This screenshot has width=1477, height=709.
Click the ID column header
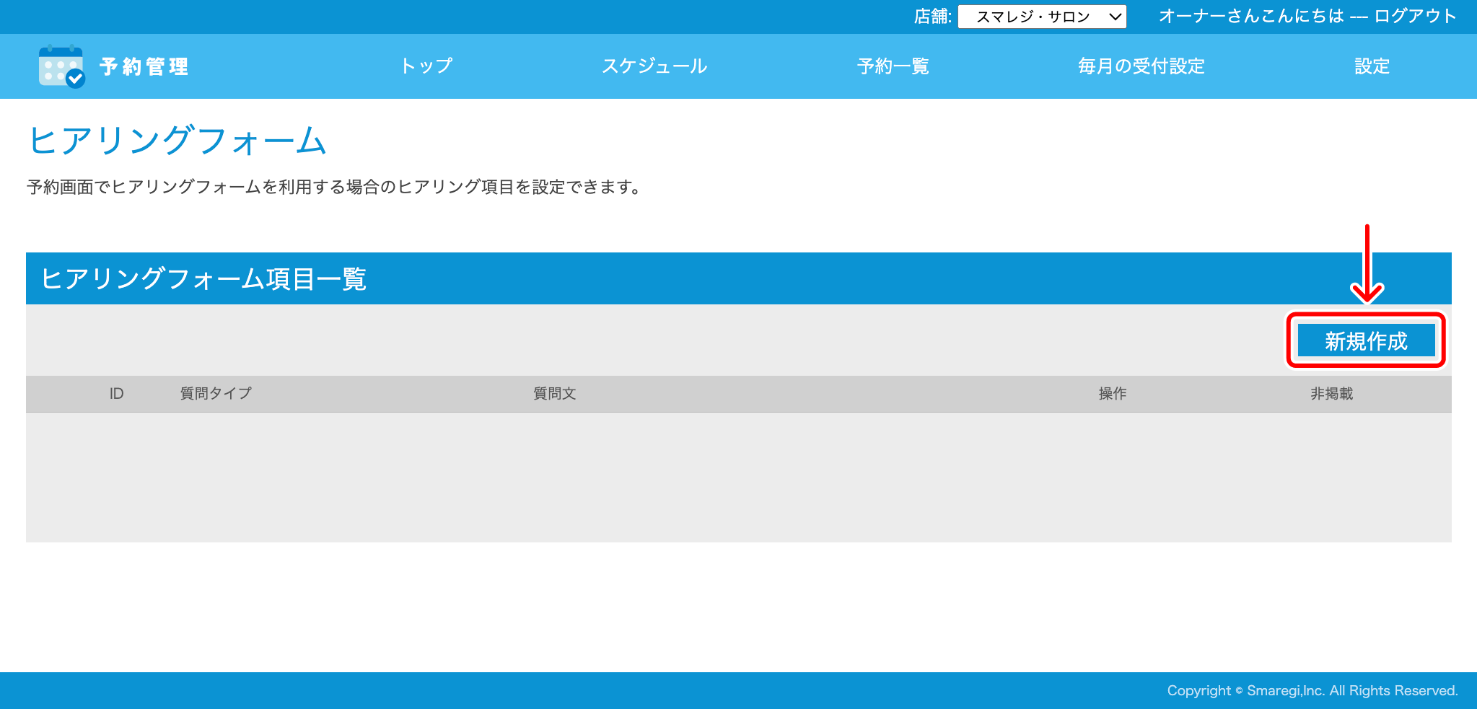pyautogui.click(x=116, y=394)
